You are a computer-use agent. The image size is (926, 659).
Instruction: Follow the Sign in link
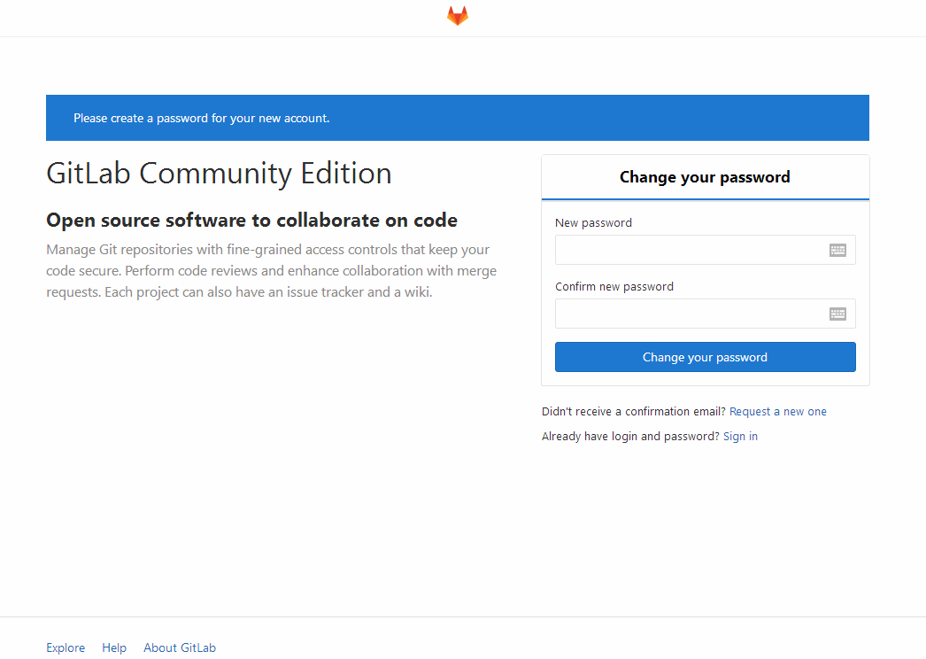740,436
